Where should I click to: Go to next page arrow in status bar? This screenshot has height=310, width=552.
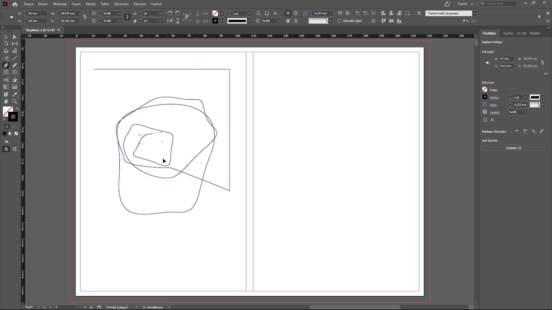pyautogui.click(x=85, y=307)
